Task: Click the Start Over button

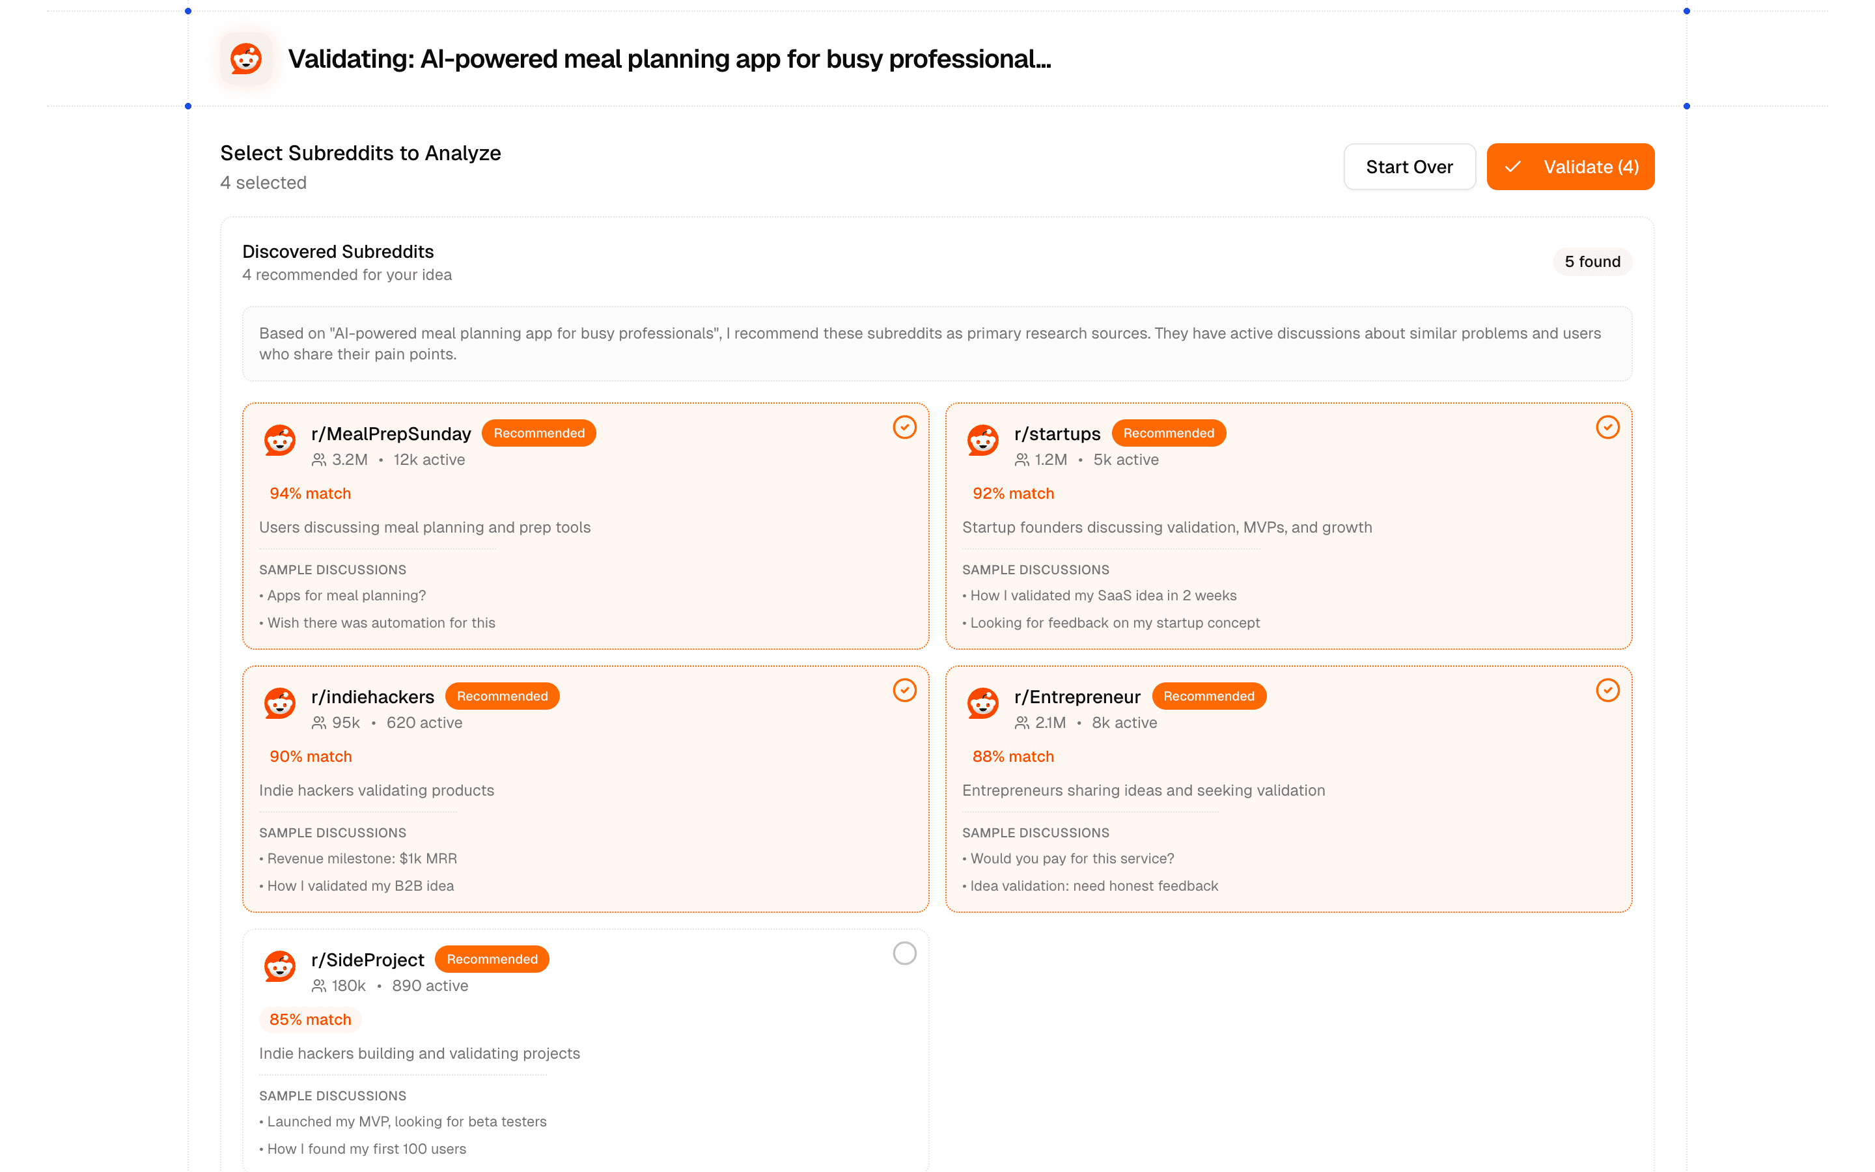Action: [1410, 166]
